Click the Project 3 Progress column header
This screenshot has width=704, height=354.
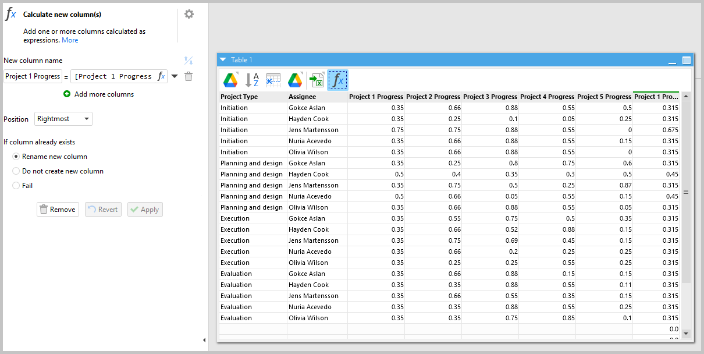click(x=490, y=97)
